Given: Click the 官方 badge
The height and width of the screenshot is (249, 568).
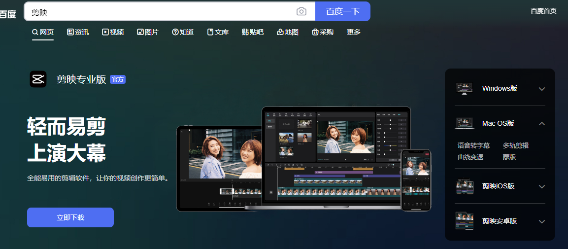Looking at the screenshot, I should [118, 79].
